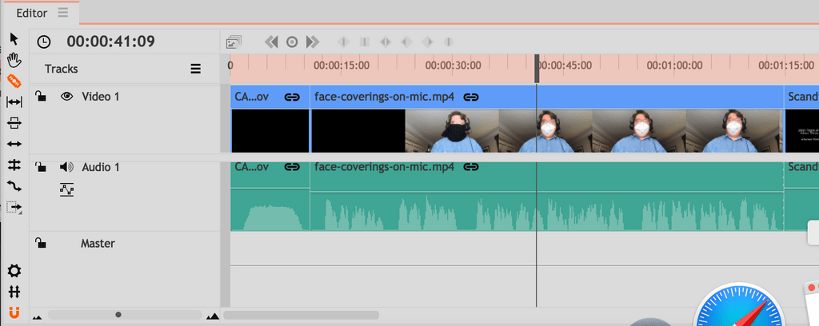Toggle the Audio 1 lock icon
Screen dimensions: 819x326
(40, 168)
